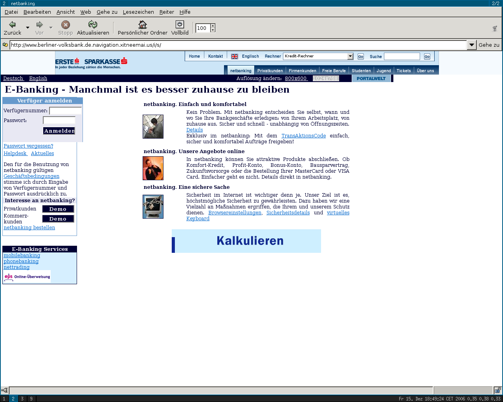
Task: Focus the Suche search field
Action: click(402, 57)
